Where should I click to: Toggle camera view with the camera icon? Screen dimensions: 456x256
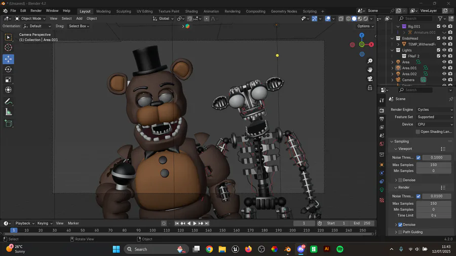[370, 78]
